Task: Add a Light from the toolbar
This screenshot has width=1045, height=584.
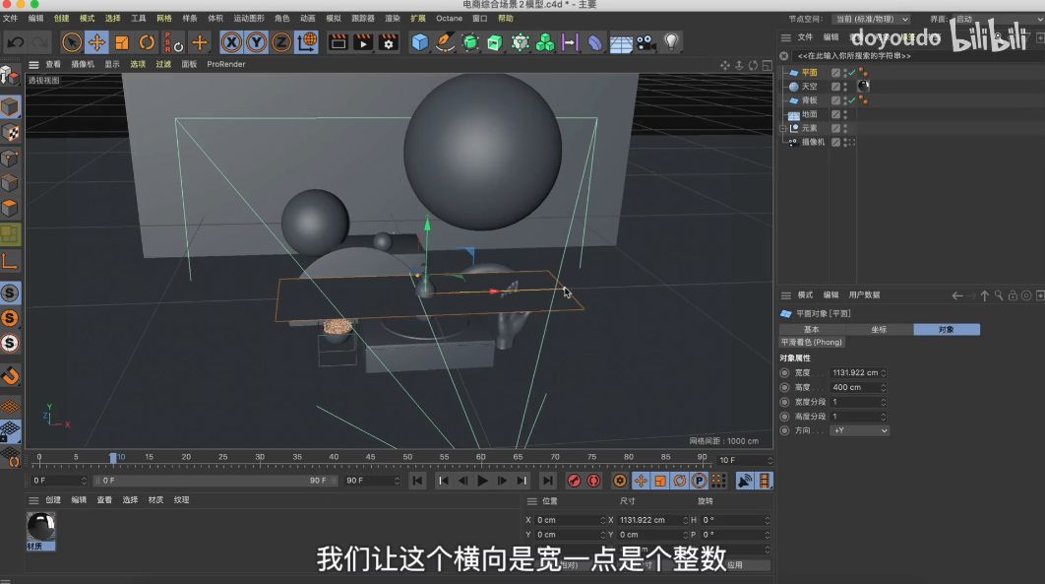Action: click(x=670, y=42)
